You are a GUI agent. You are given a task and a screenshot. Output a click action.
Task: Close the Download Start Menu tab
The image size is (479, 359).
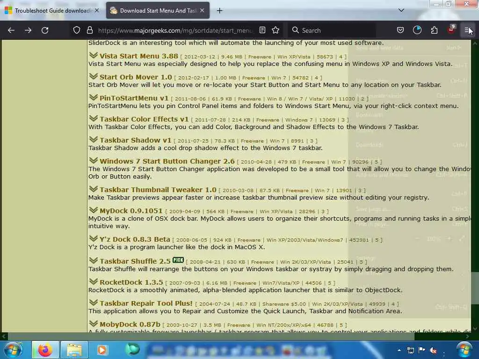click(x=202, y=10)
